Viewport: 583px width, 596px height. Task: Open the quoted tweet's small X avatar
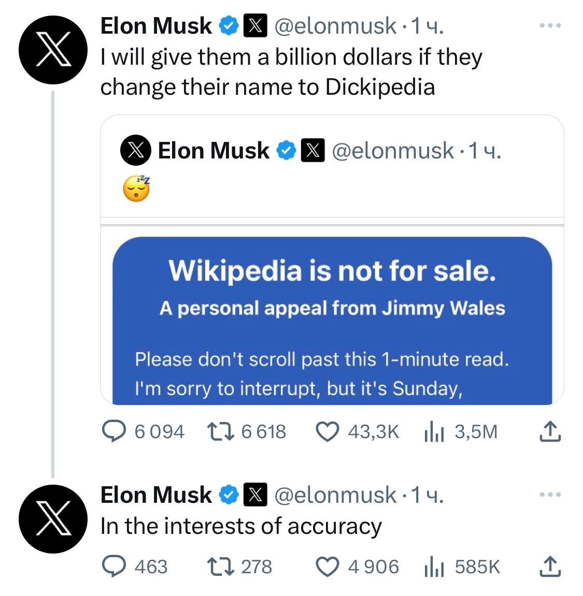point(136,151)
